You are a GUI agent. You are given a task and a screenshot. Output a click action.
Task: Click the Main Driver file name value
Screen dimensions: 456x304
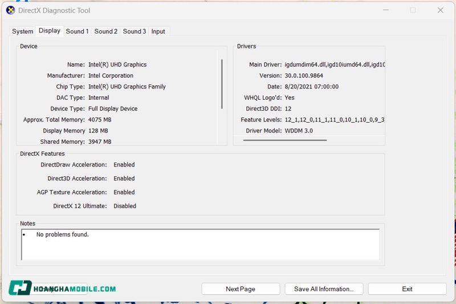[335, 64]
